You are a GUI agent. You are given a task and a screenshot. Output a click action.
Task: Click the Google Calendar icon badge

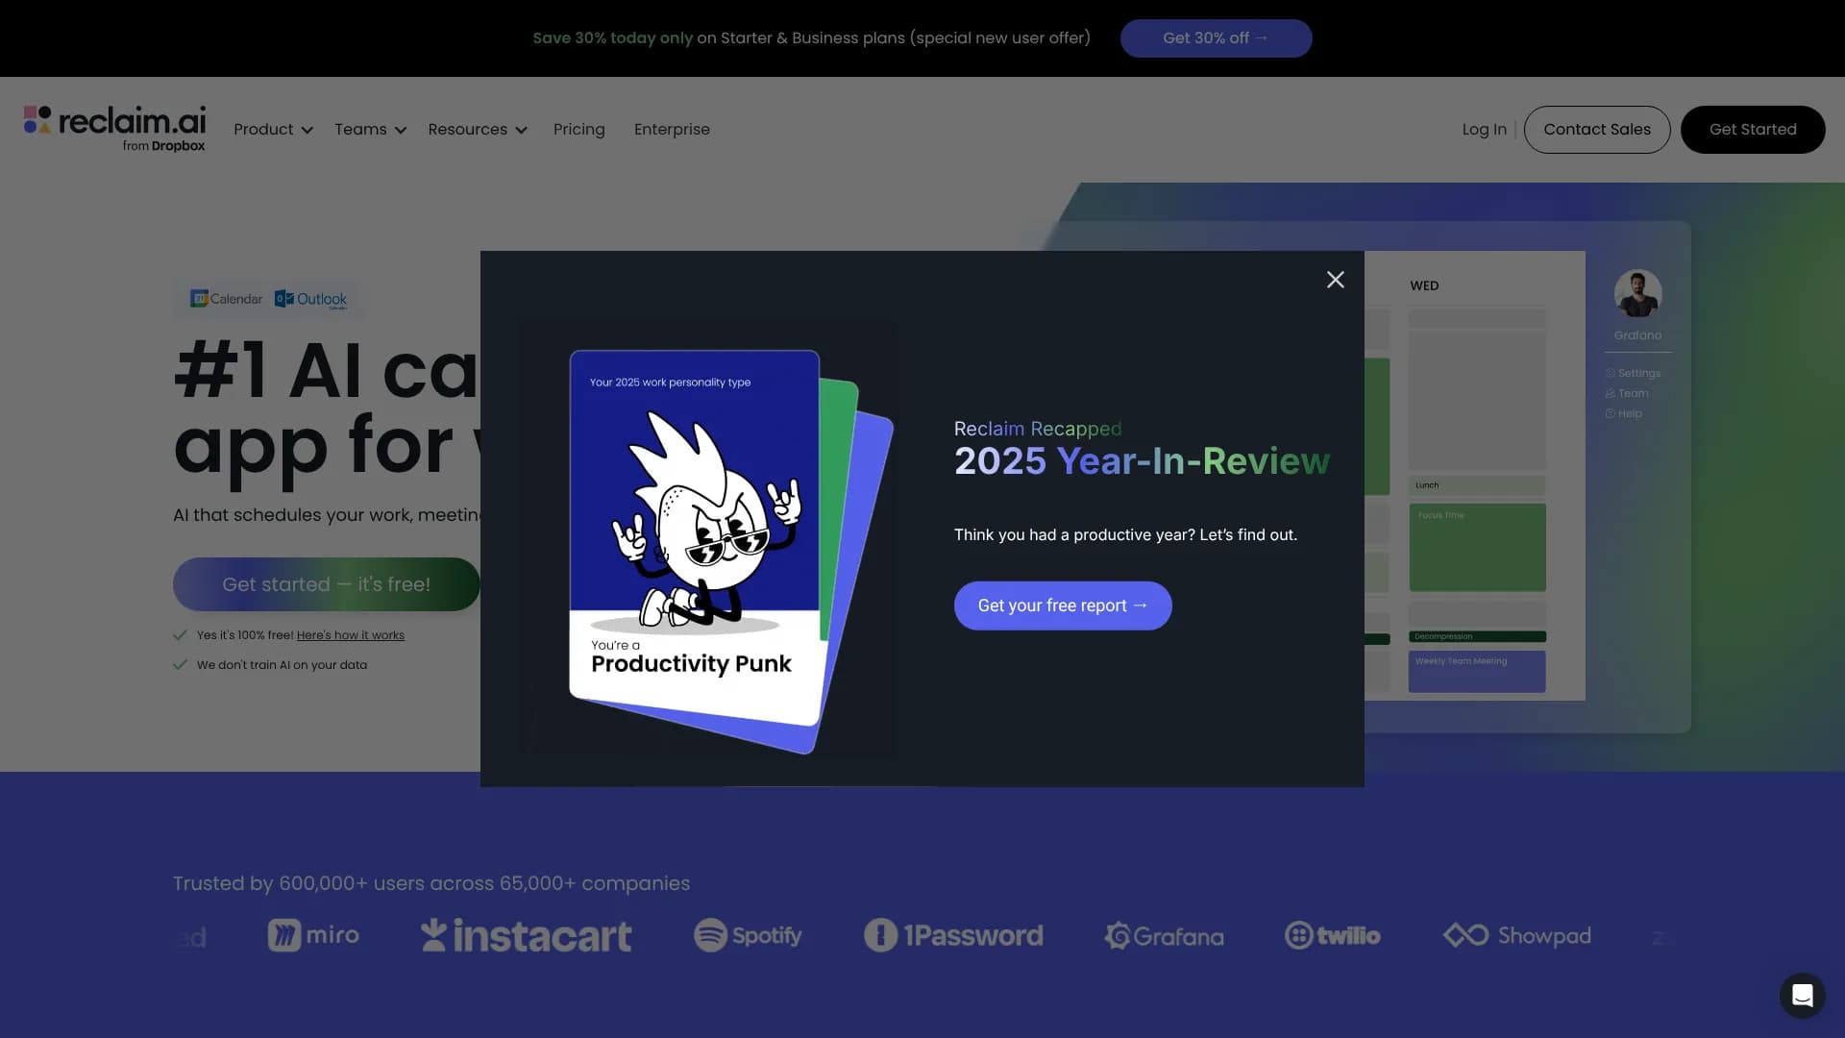[x=227, y=299]
